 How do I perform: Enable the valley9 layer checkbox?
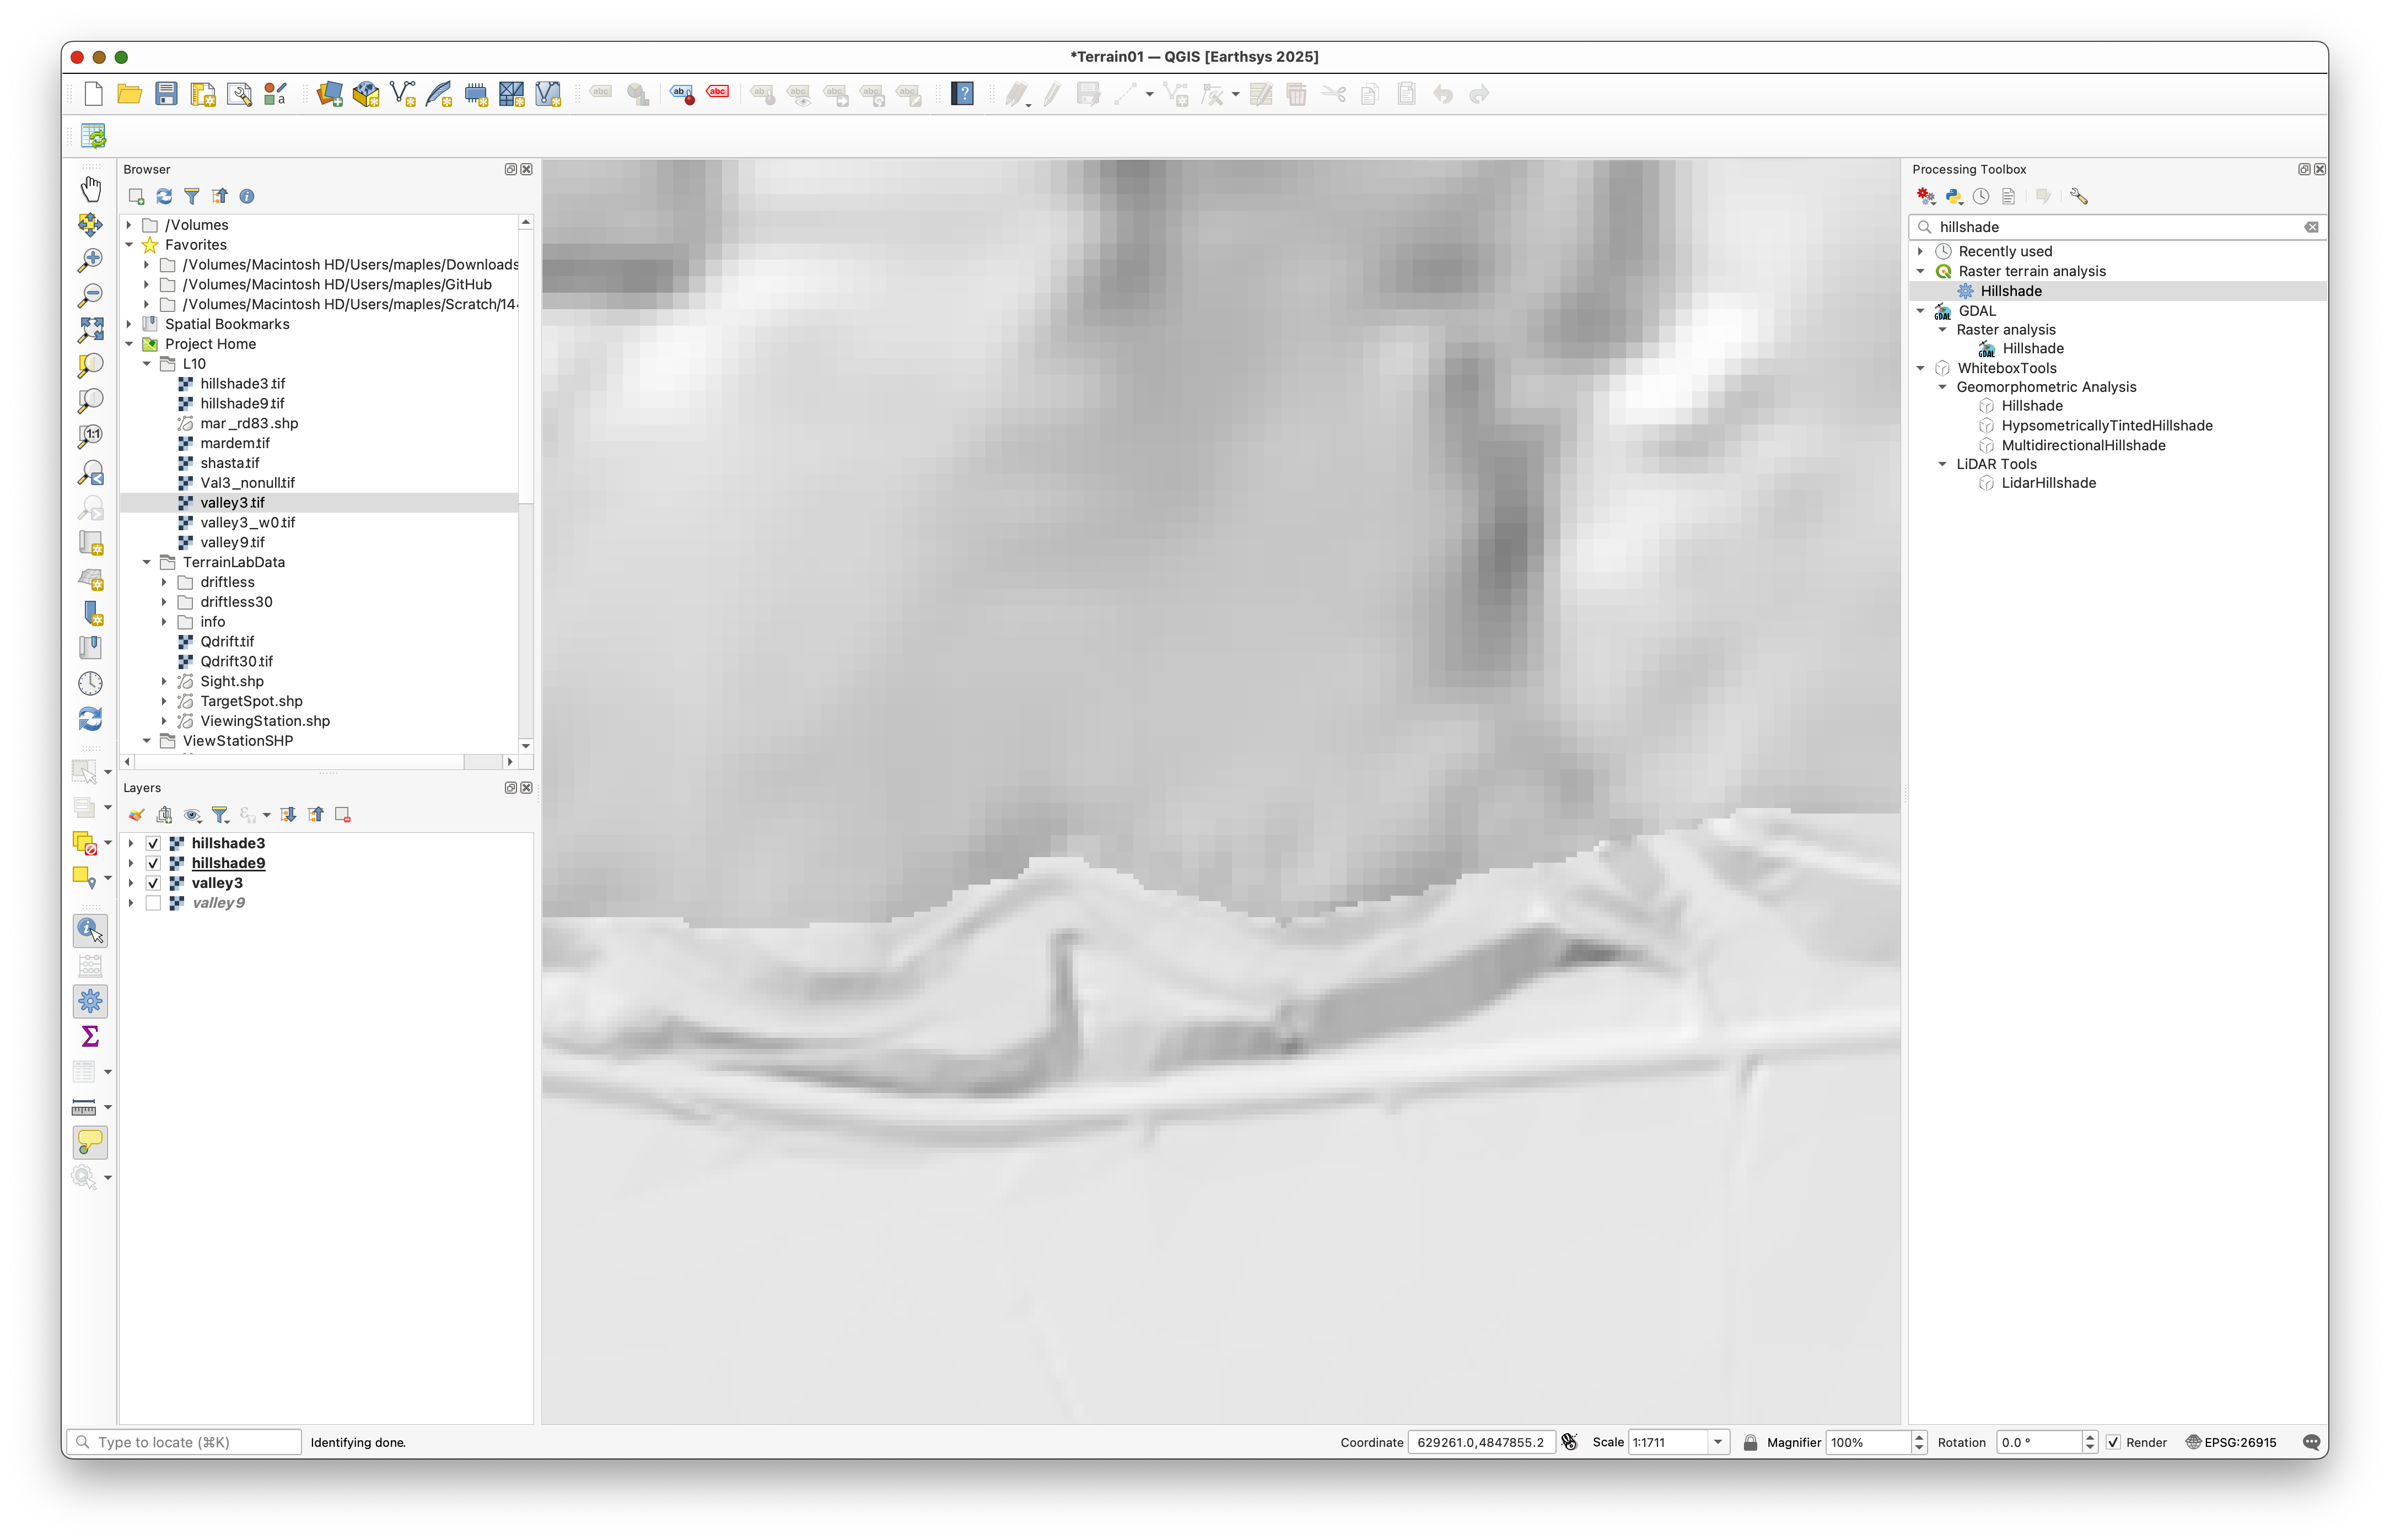[153, 903]
